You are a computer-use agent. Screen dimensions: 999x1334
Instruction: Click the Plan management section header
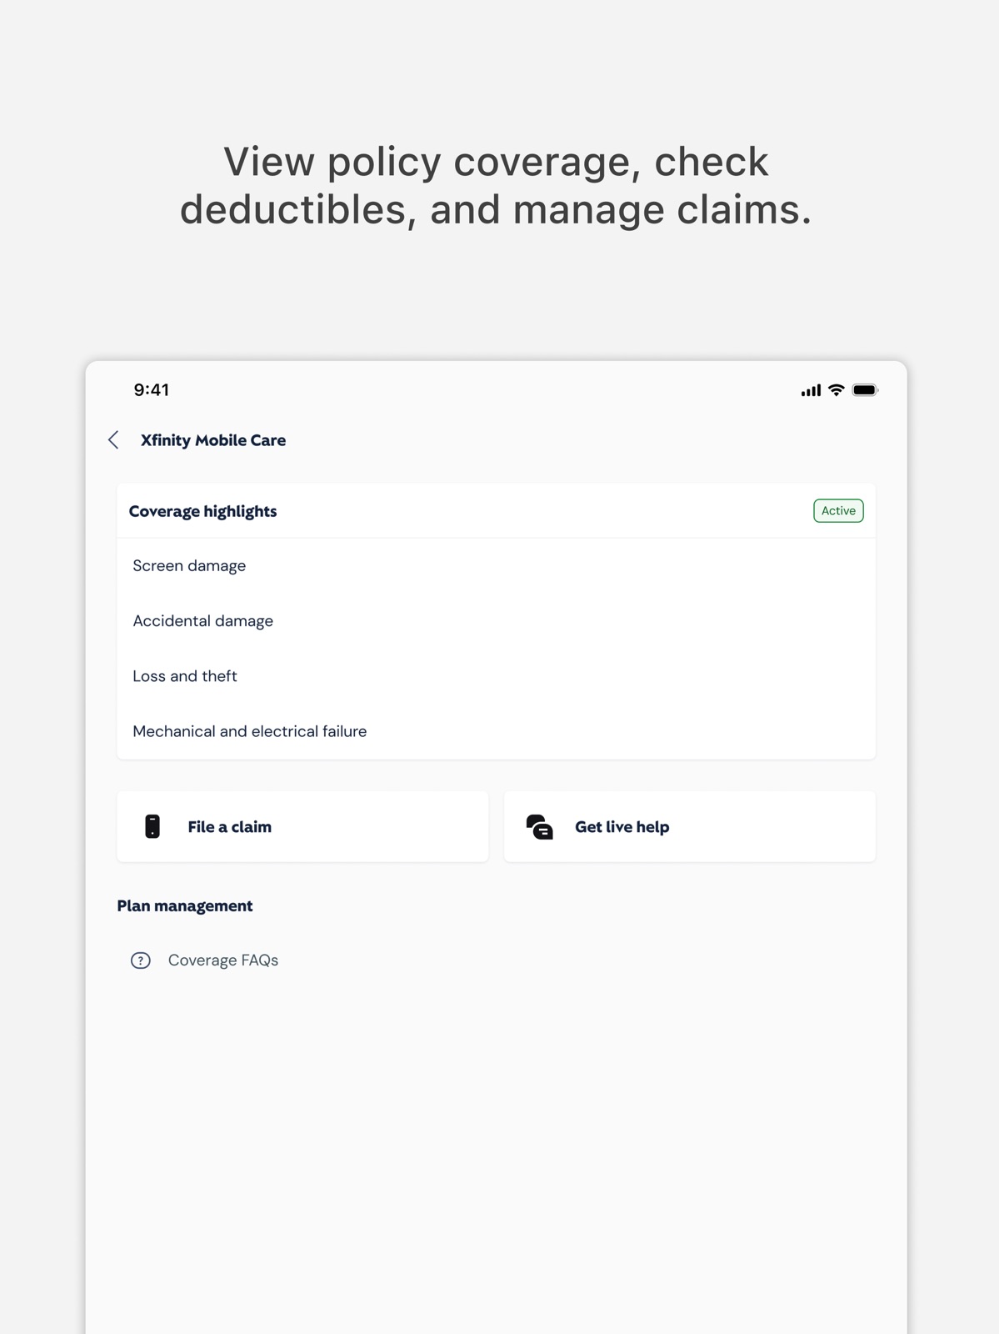click(x=185, y=905)
